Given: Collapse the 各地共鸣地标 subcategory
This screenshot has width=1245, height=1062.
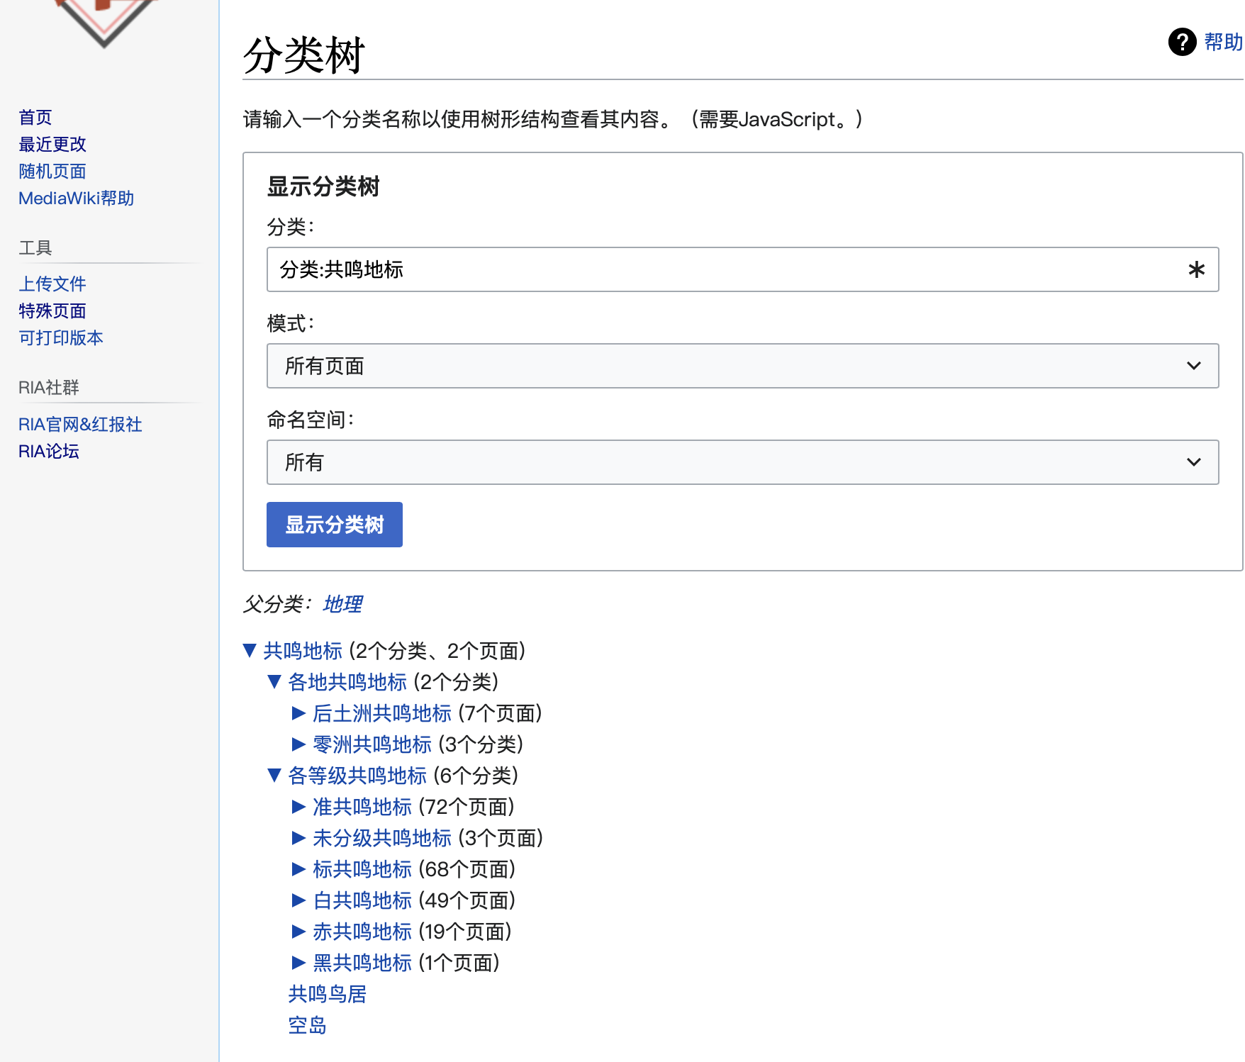Looking at the screenshot, I should pos(274,682).
